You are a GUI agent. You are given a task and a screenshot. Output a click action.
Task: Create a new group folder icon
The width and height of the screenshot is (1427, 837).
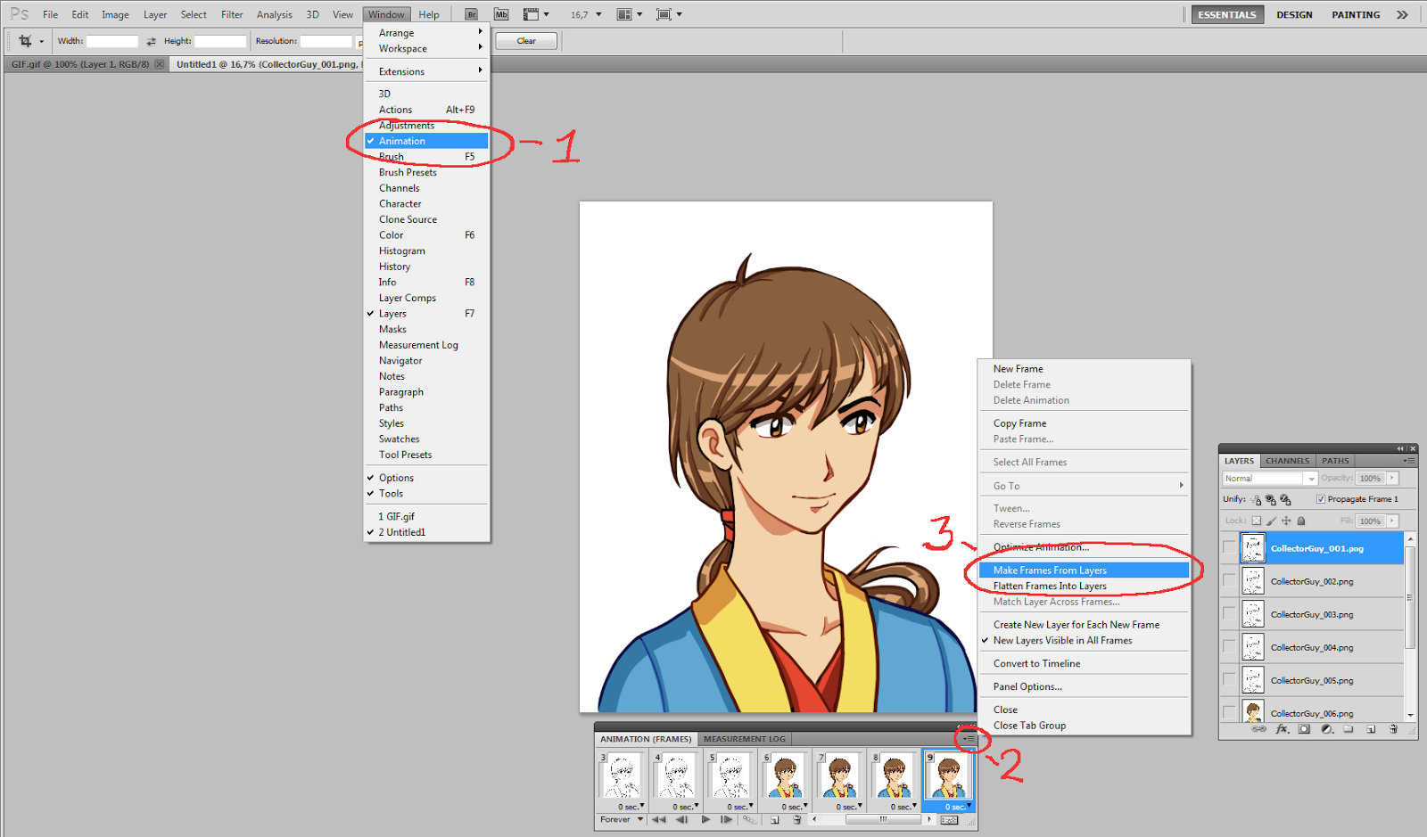coord(1349,728)
